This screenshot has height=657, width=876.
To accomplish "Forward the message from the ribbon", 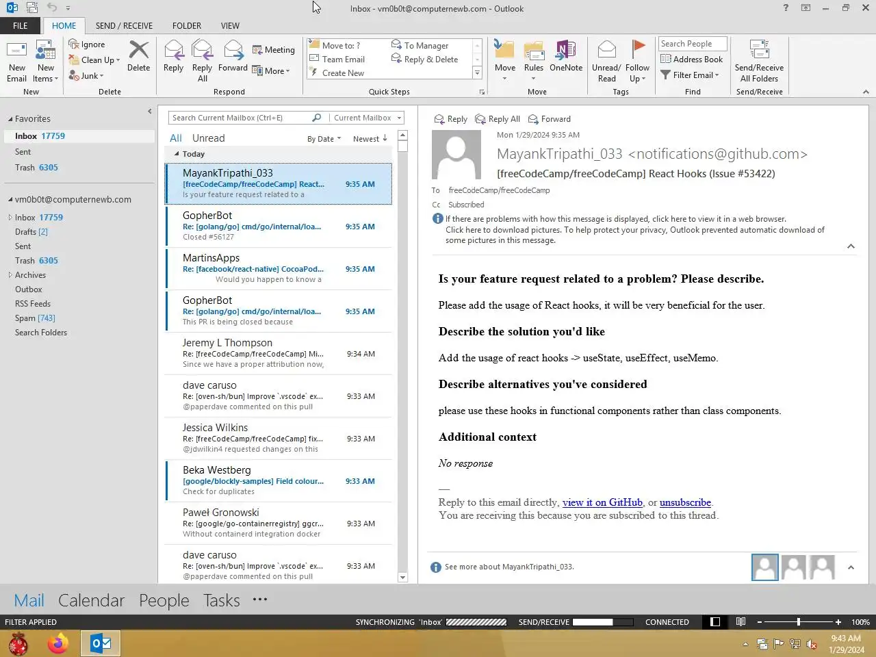I will (233, 55).
